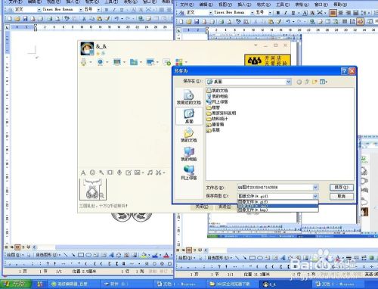The height and width of the screenshot is (289, 378).
Task: Expand the 保存在 location combo box
Action: pos(289,82)
